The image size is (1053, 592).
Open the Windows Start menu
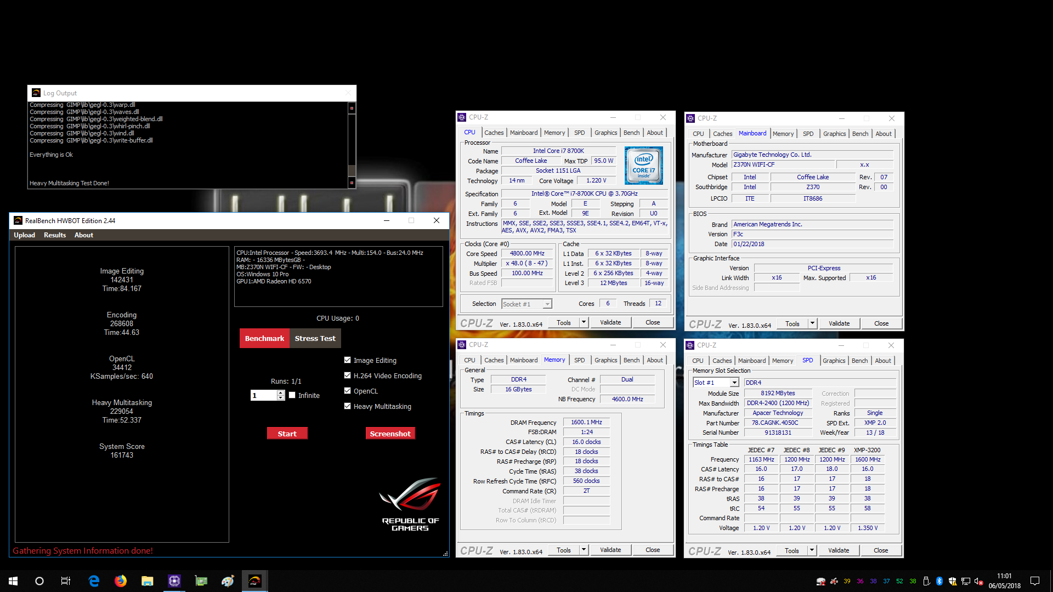pyautogui.click(x=13, y=581)
